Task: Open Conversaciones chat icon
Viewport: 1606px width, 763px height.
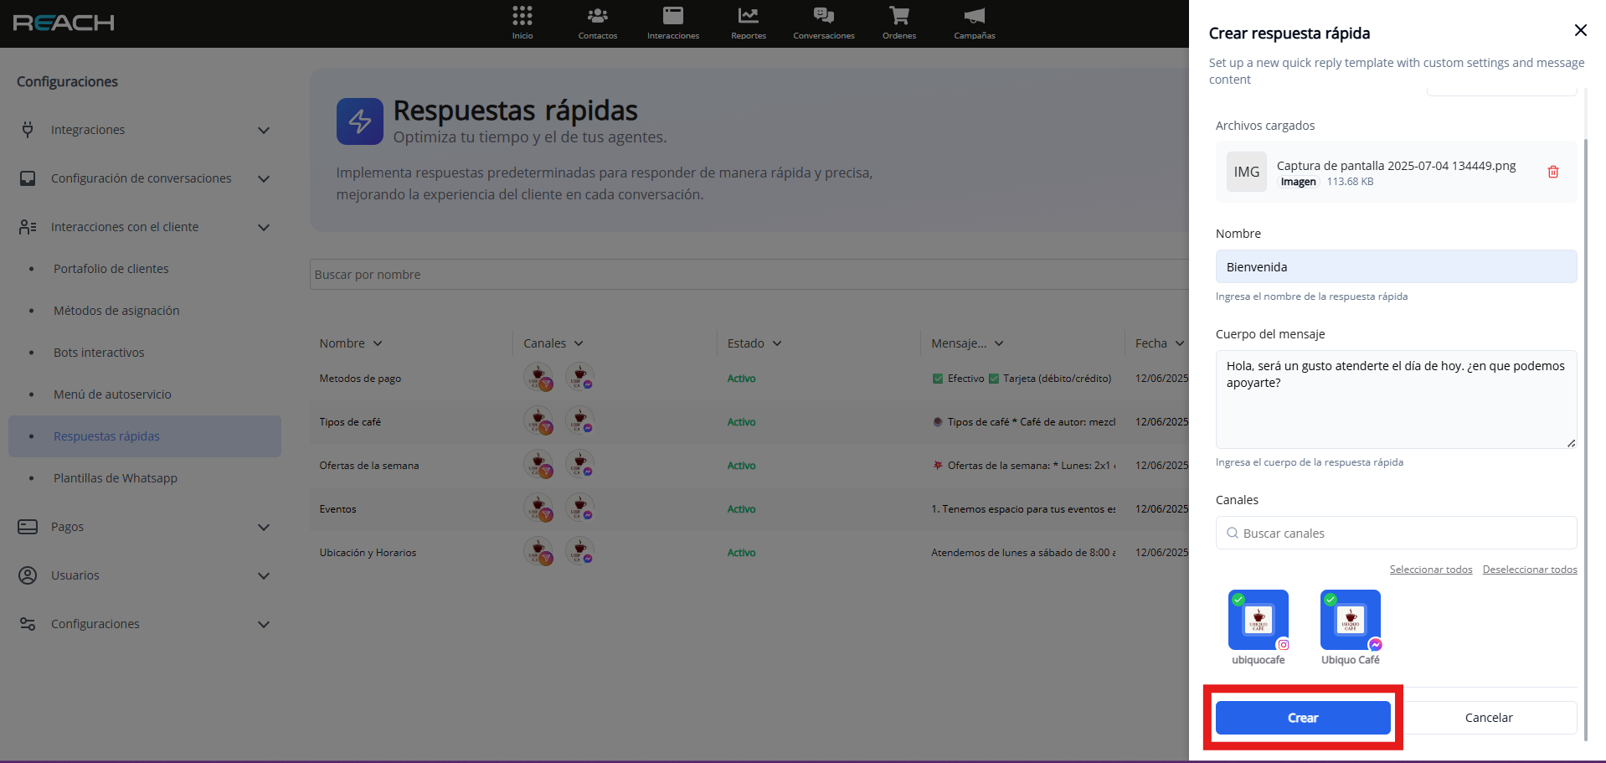Action: tap(824, 16)
